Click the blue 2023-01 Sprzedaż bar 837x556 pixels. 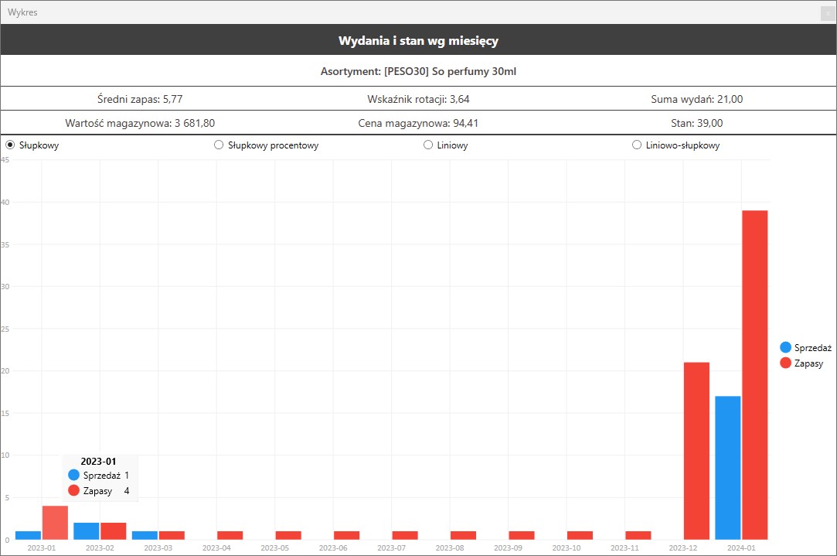coord(29,535)
